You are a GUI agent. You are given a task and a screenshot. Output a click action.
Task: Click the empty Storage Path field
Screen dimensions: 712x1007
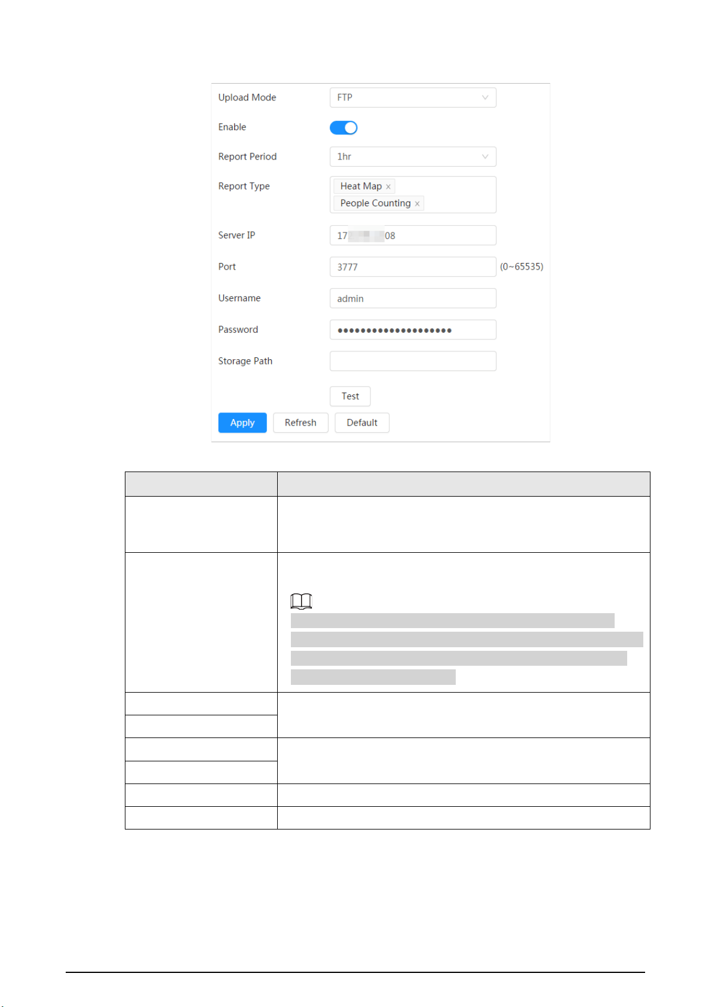(413, 361)
